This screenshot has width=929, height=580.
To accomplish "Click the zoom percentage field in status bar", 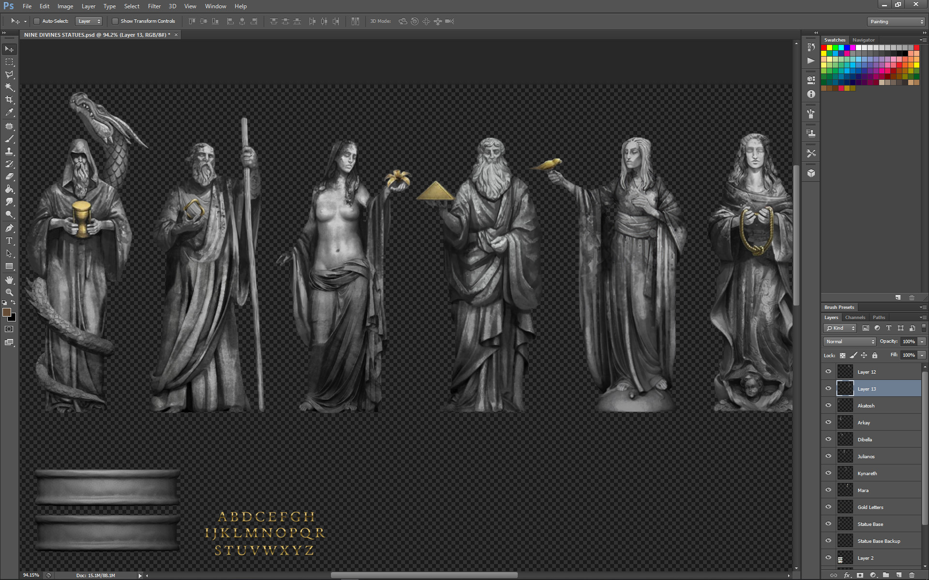I will (31, 575).
